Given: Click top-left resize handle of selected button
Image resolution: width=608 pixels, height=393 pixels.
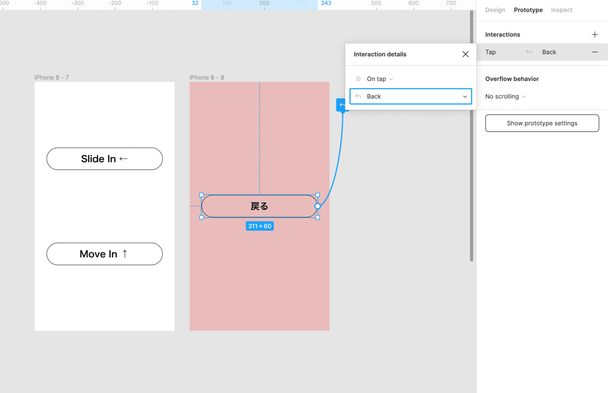Looking at the screenshot, I should pos(201,195).
